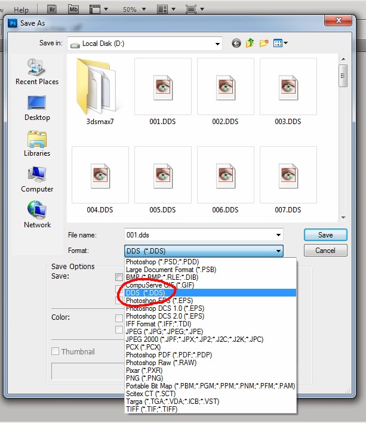Toggle the Thumbnail checkbox
Viewport: 366px width, 423px height.
point(55,351)
